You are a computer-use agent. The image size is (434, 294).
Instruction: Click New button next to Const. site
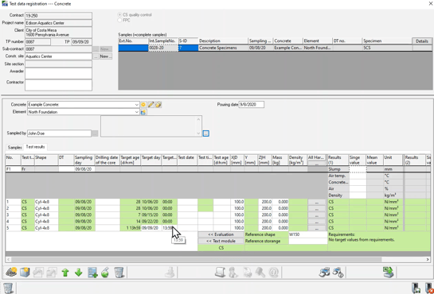click(x=106, y=56)
